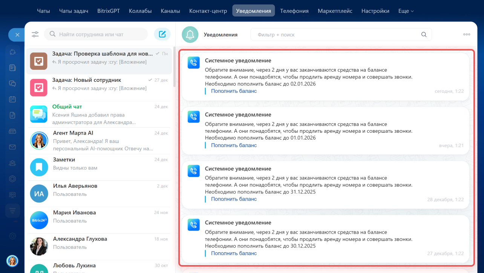Open calendar icon in left sidebar
484x273 pixels.
tap(12, 99)
